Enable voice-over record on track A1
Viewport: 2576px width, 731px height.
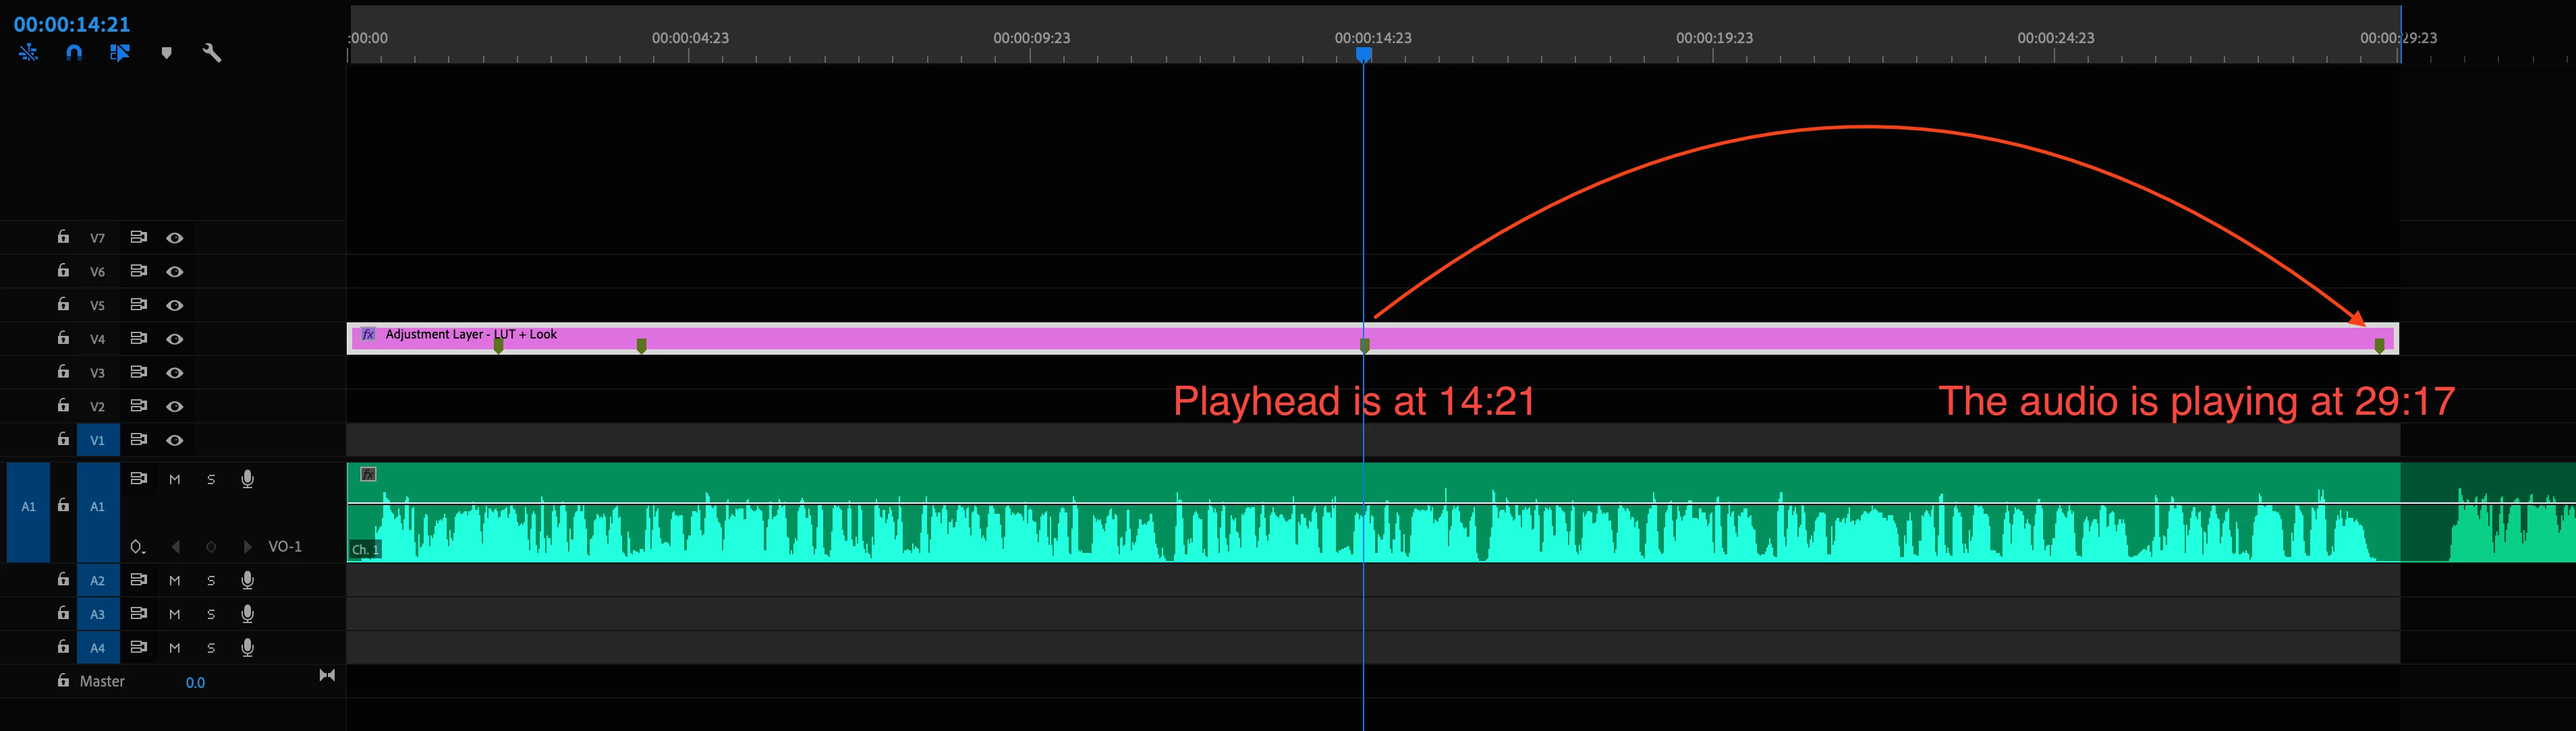pos(247,479)
